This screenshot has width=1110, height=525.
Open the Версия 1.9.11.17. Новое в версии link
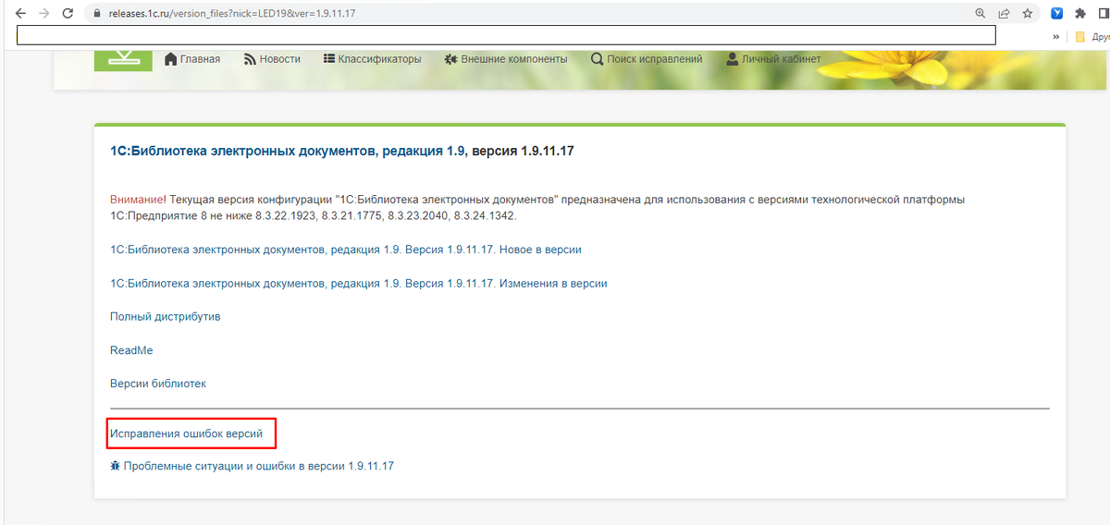(346, 250)
